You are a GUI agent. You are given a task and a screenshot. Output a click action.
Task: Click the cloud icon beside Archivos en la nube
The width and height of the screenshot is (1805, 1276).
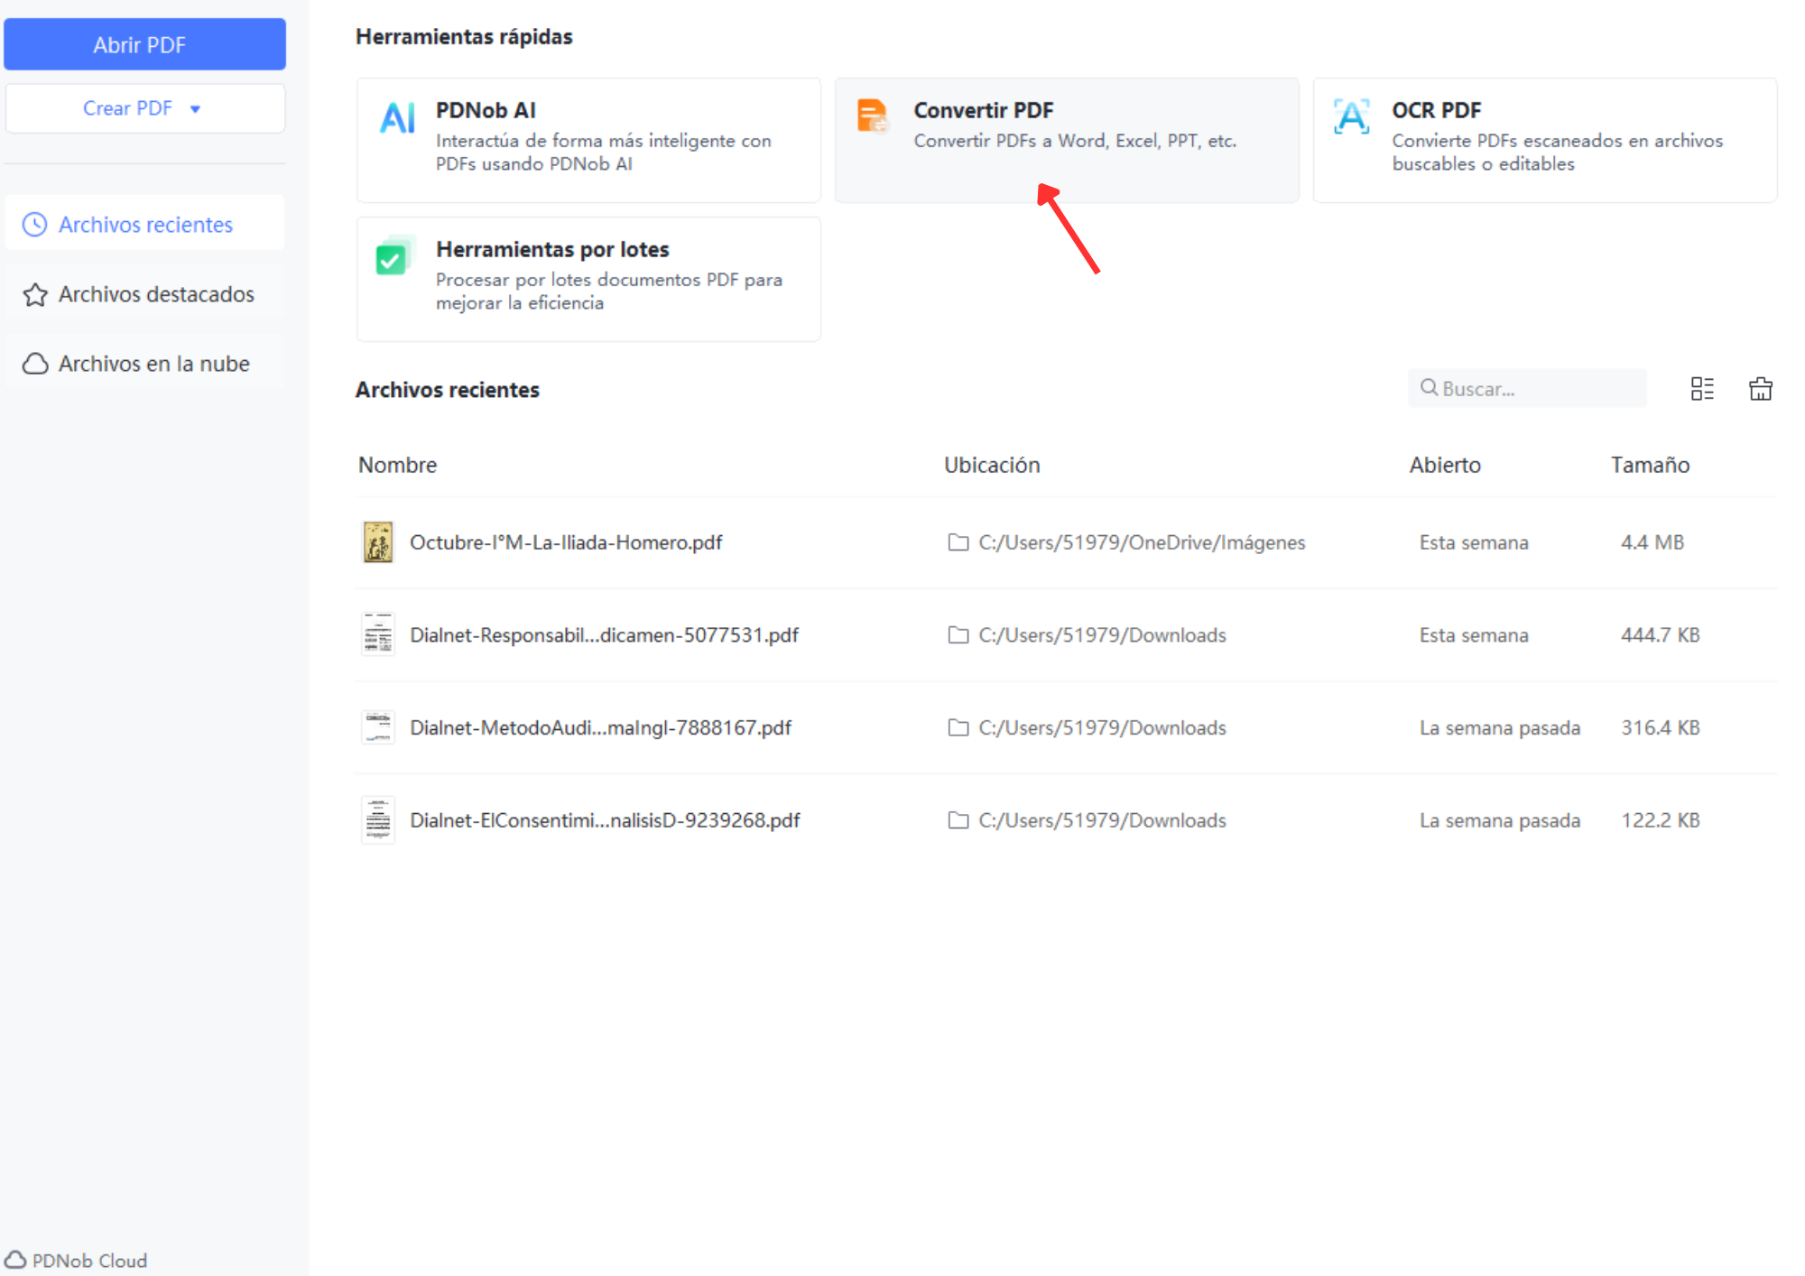pos(35,364)
